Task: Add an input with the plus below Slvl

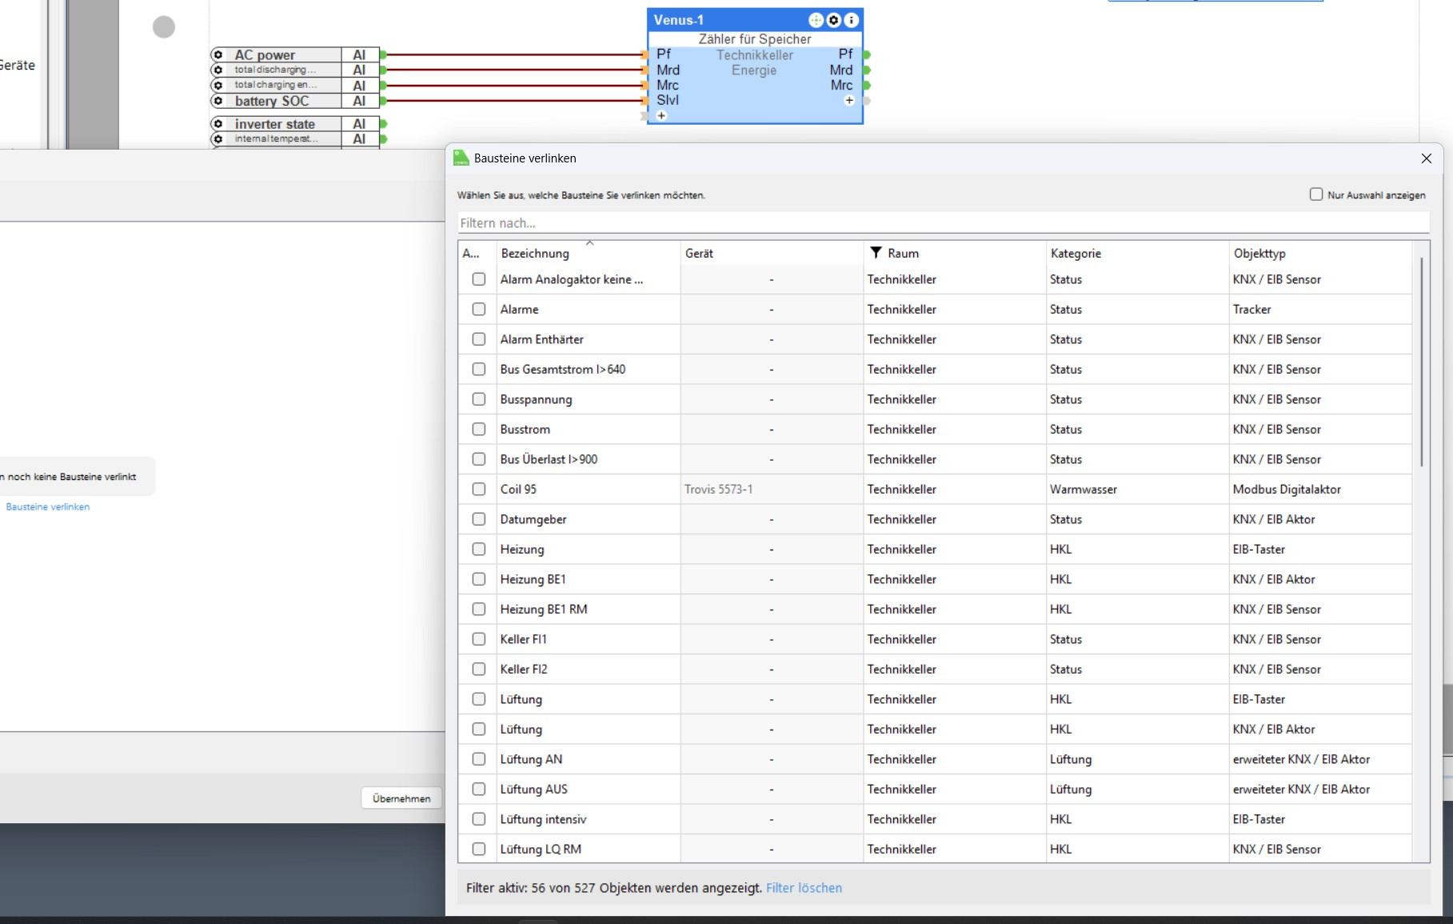Action: pos(661,116)
